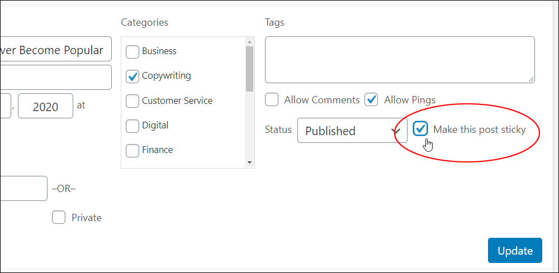
Task: Disable the Allow Pings checkbox
Action: [x=371, y=100]
